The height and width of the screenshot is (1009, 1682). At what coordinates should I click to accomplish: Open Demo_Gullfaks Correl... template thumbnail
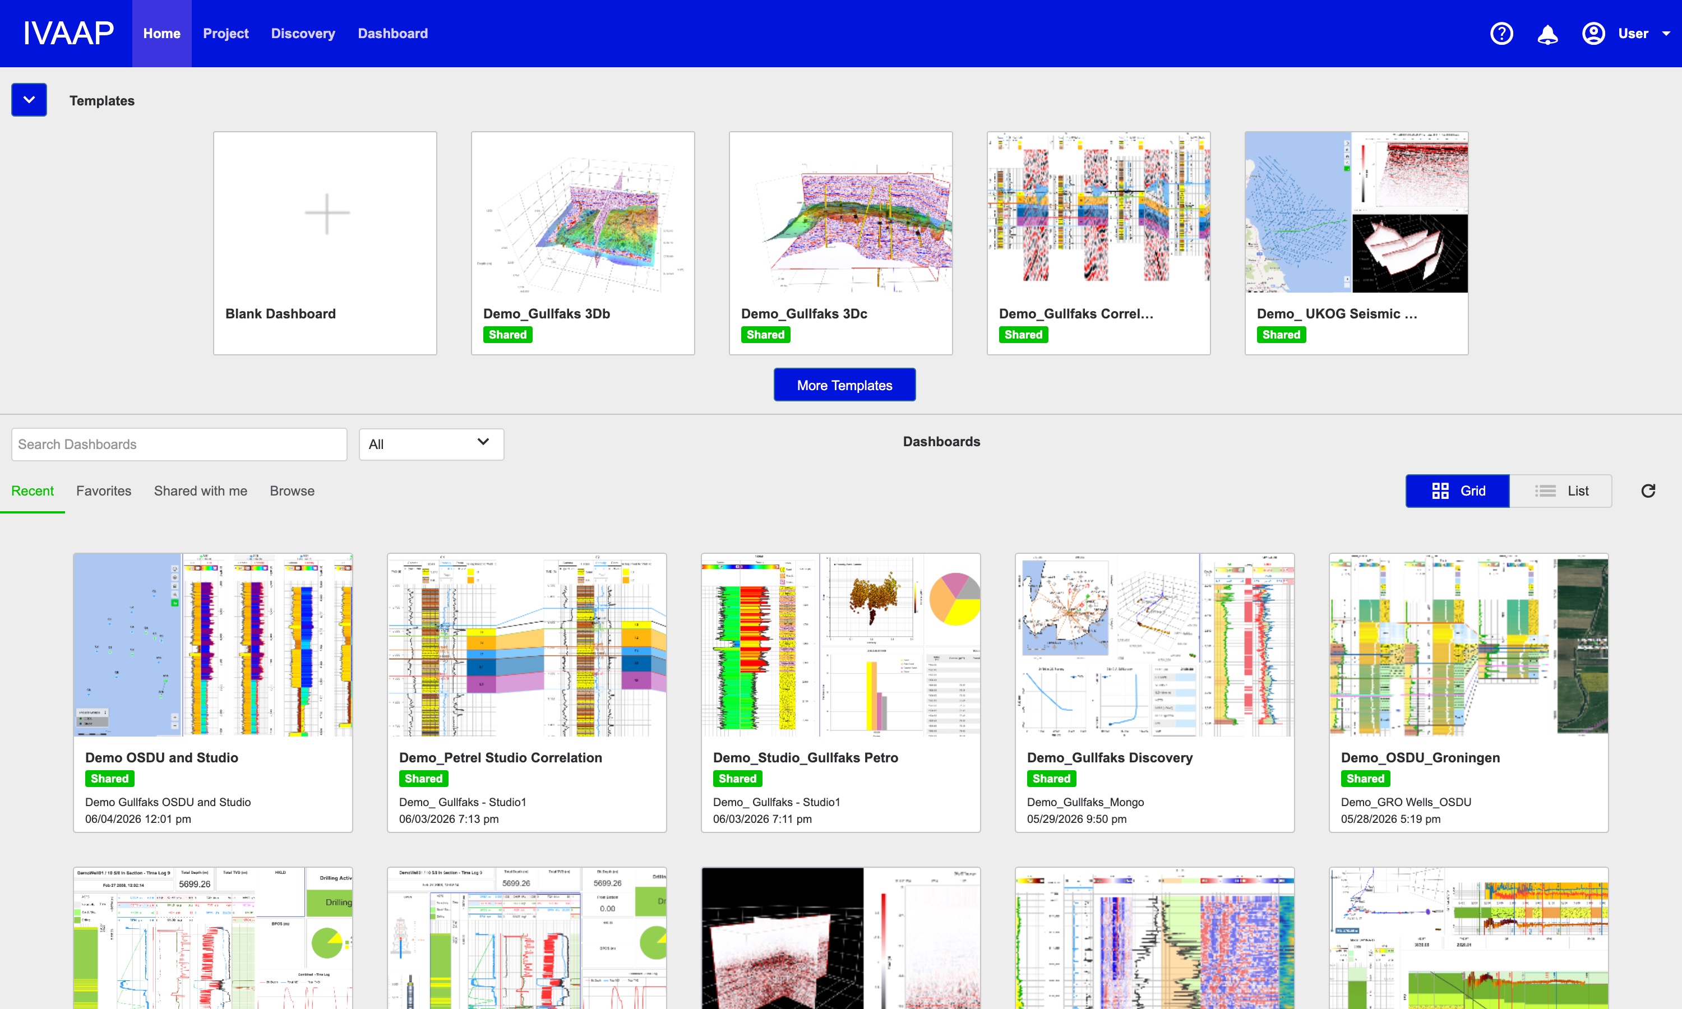click(1098, 213)
